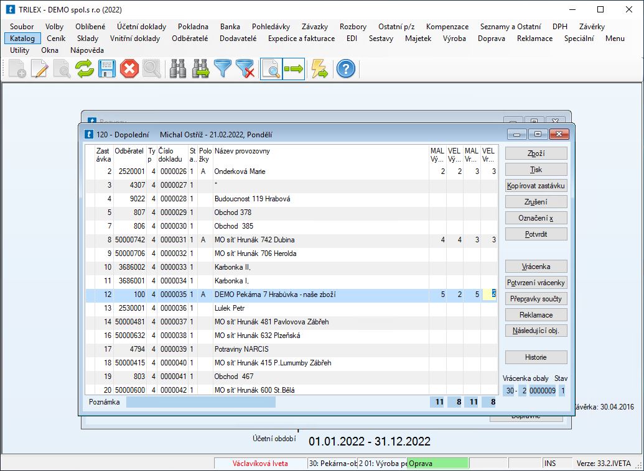Toggle the green right-arrow toolbar icon
The width and height of the screenshot is (644, 471).
click(294, 69)
